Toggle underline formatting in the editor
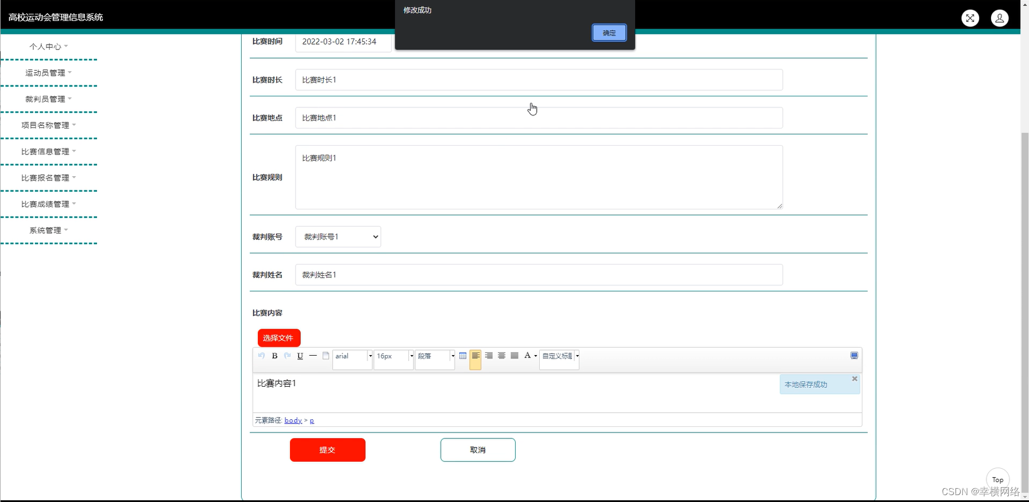Screen dimensions: 1029x502 (300, 356)
